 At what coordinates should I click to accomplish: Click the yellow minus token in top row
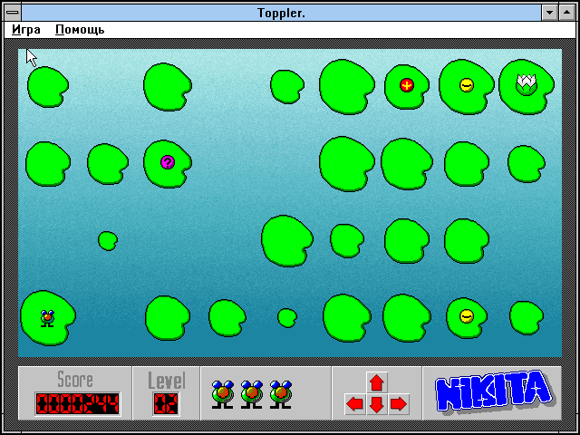click(x=467, y=85)
